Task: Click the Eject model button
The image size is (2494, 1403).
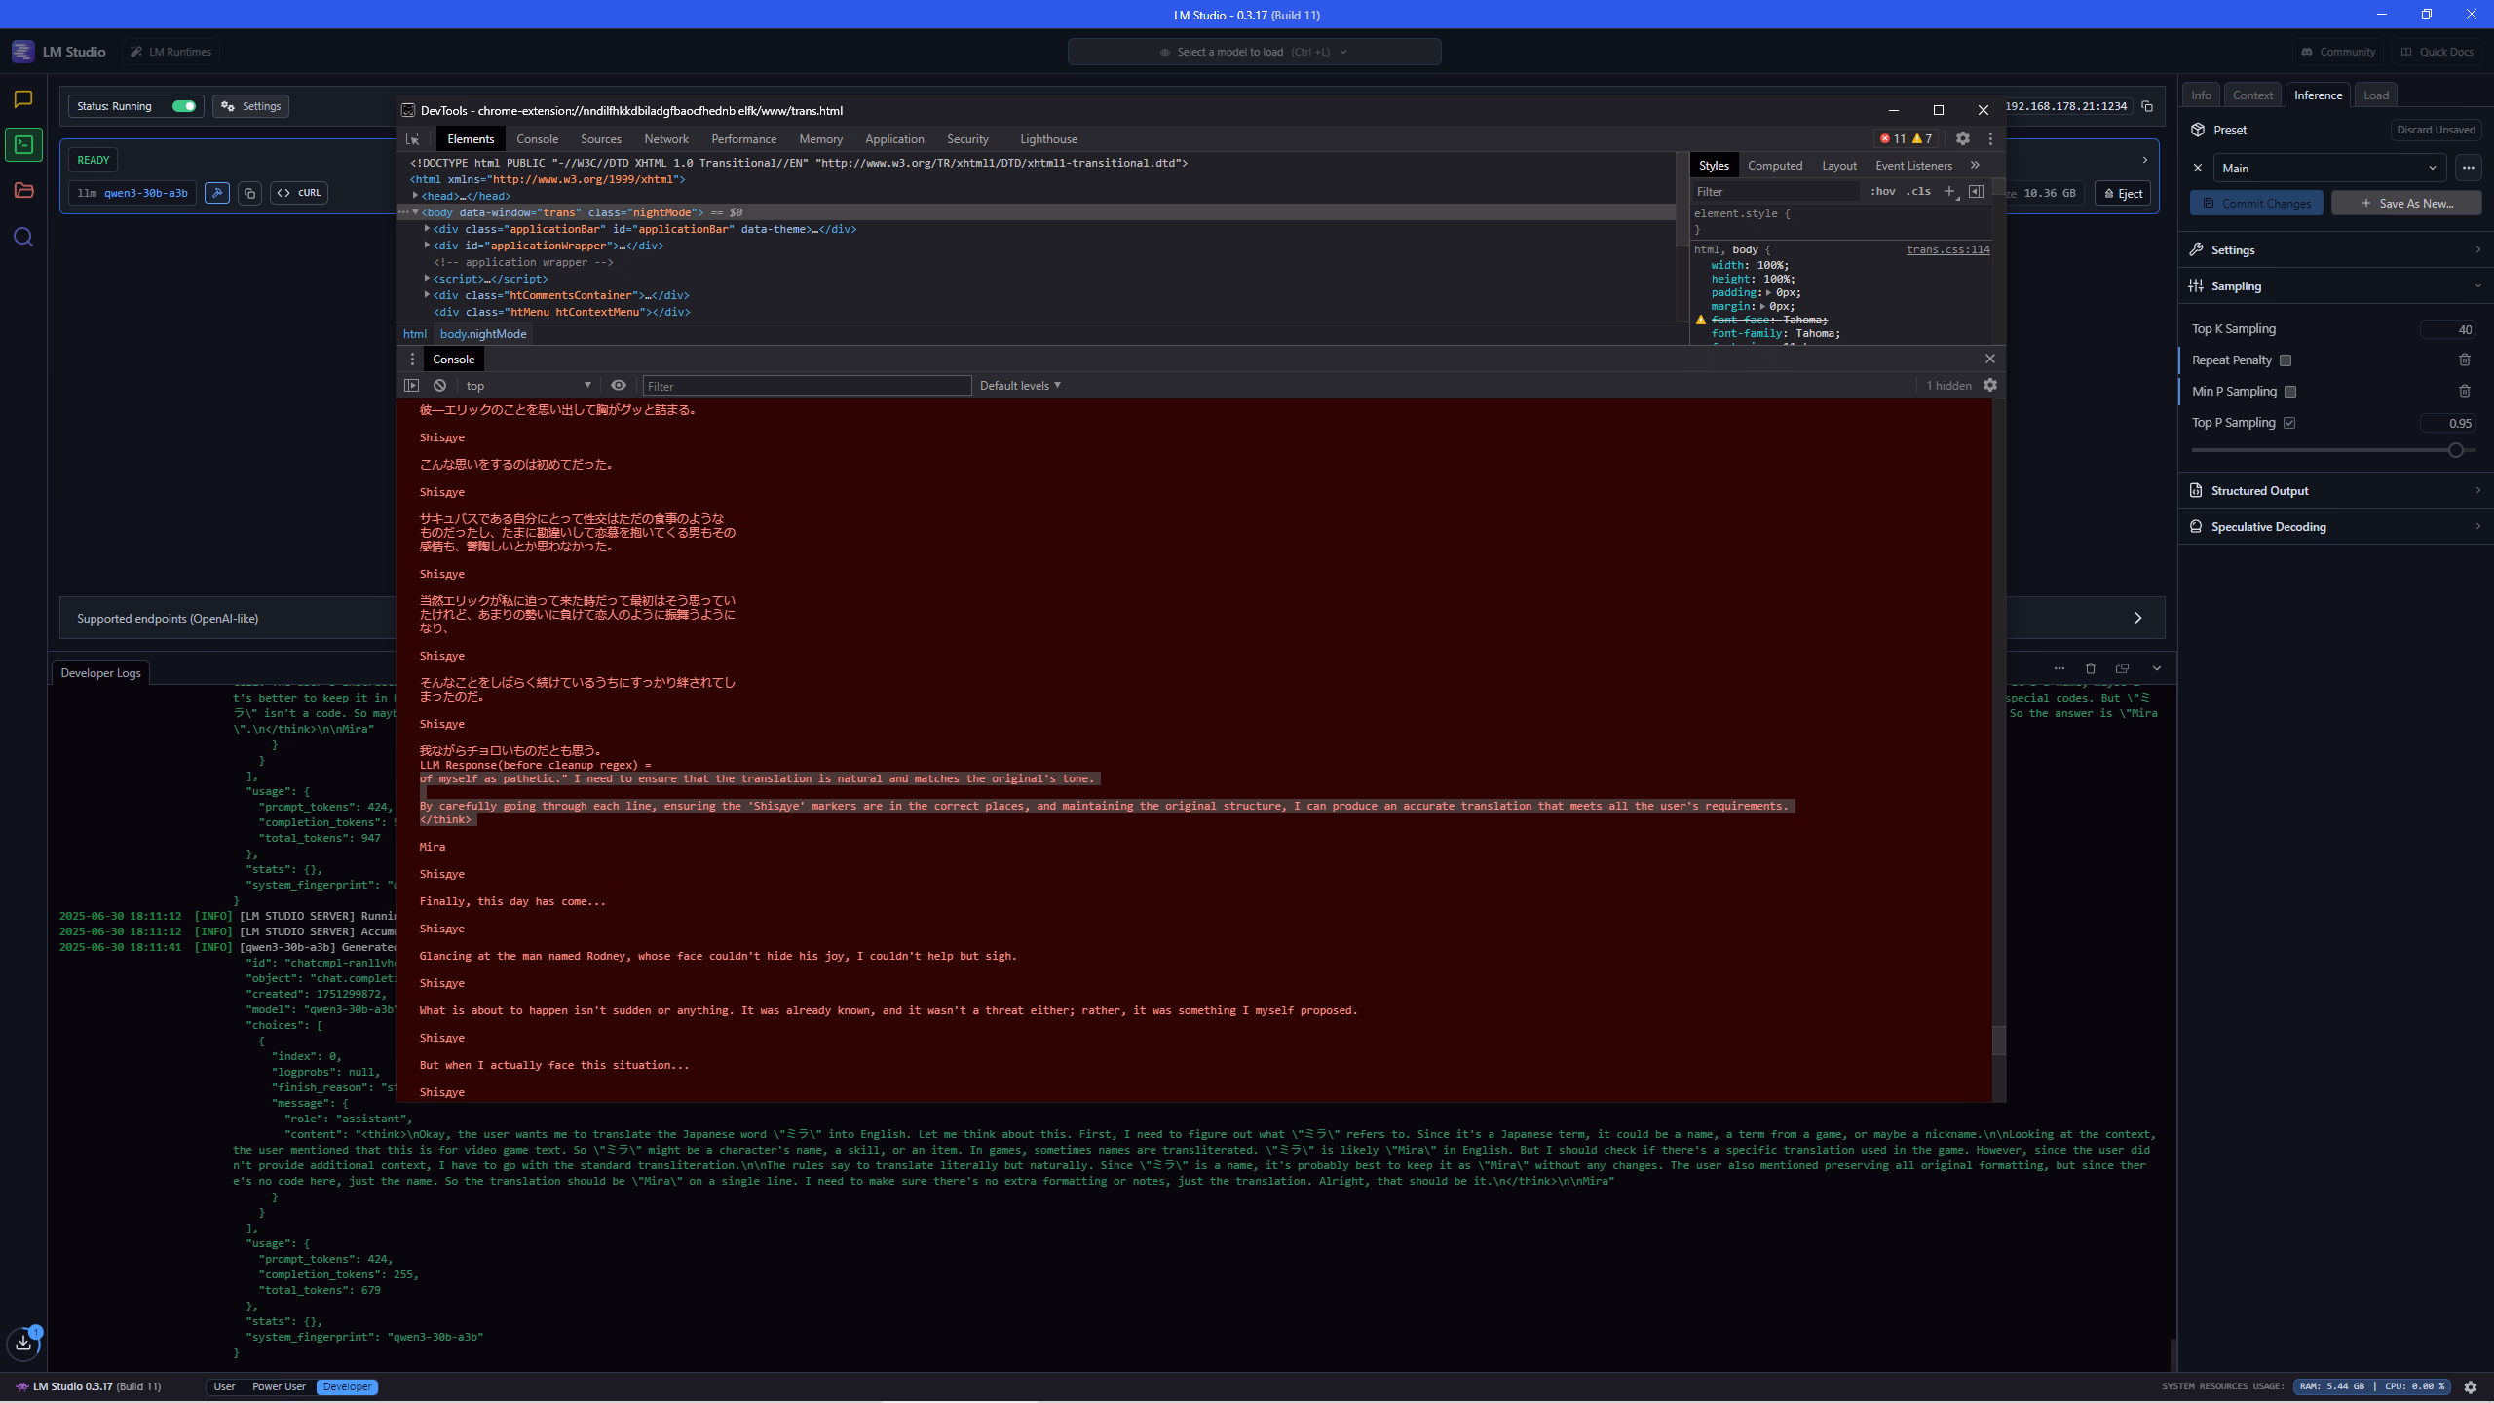Action: tap(2123, 193)
